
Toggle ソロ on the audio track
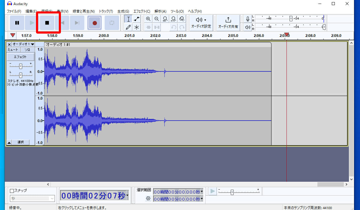(27, 49)
